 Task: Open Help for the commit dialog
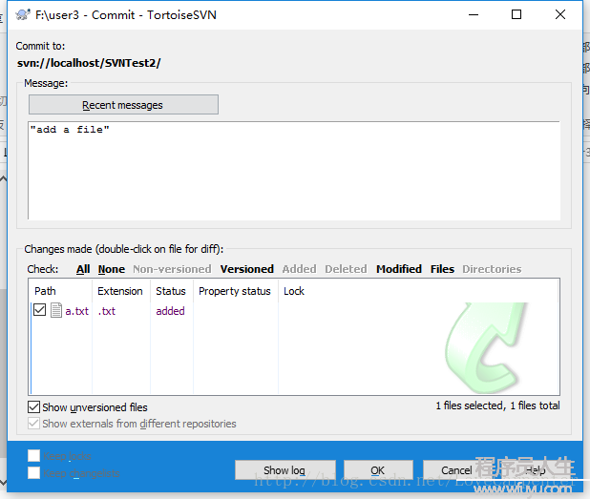tap(536, 470)
